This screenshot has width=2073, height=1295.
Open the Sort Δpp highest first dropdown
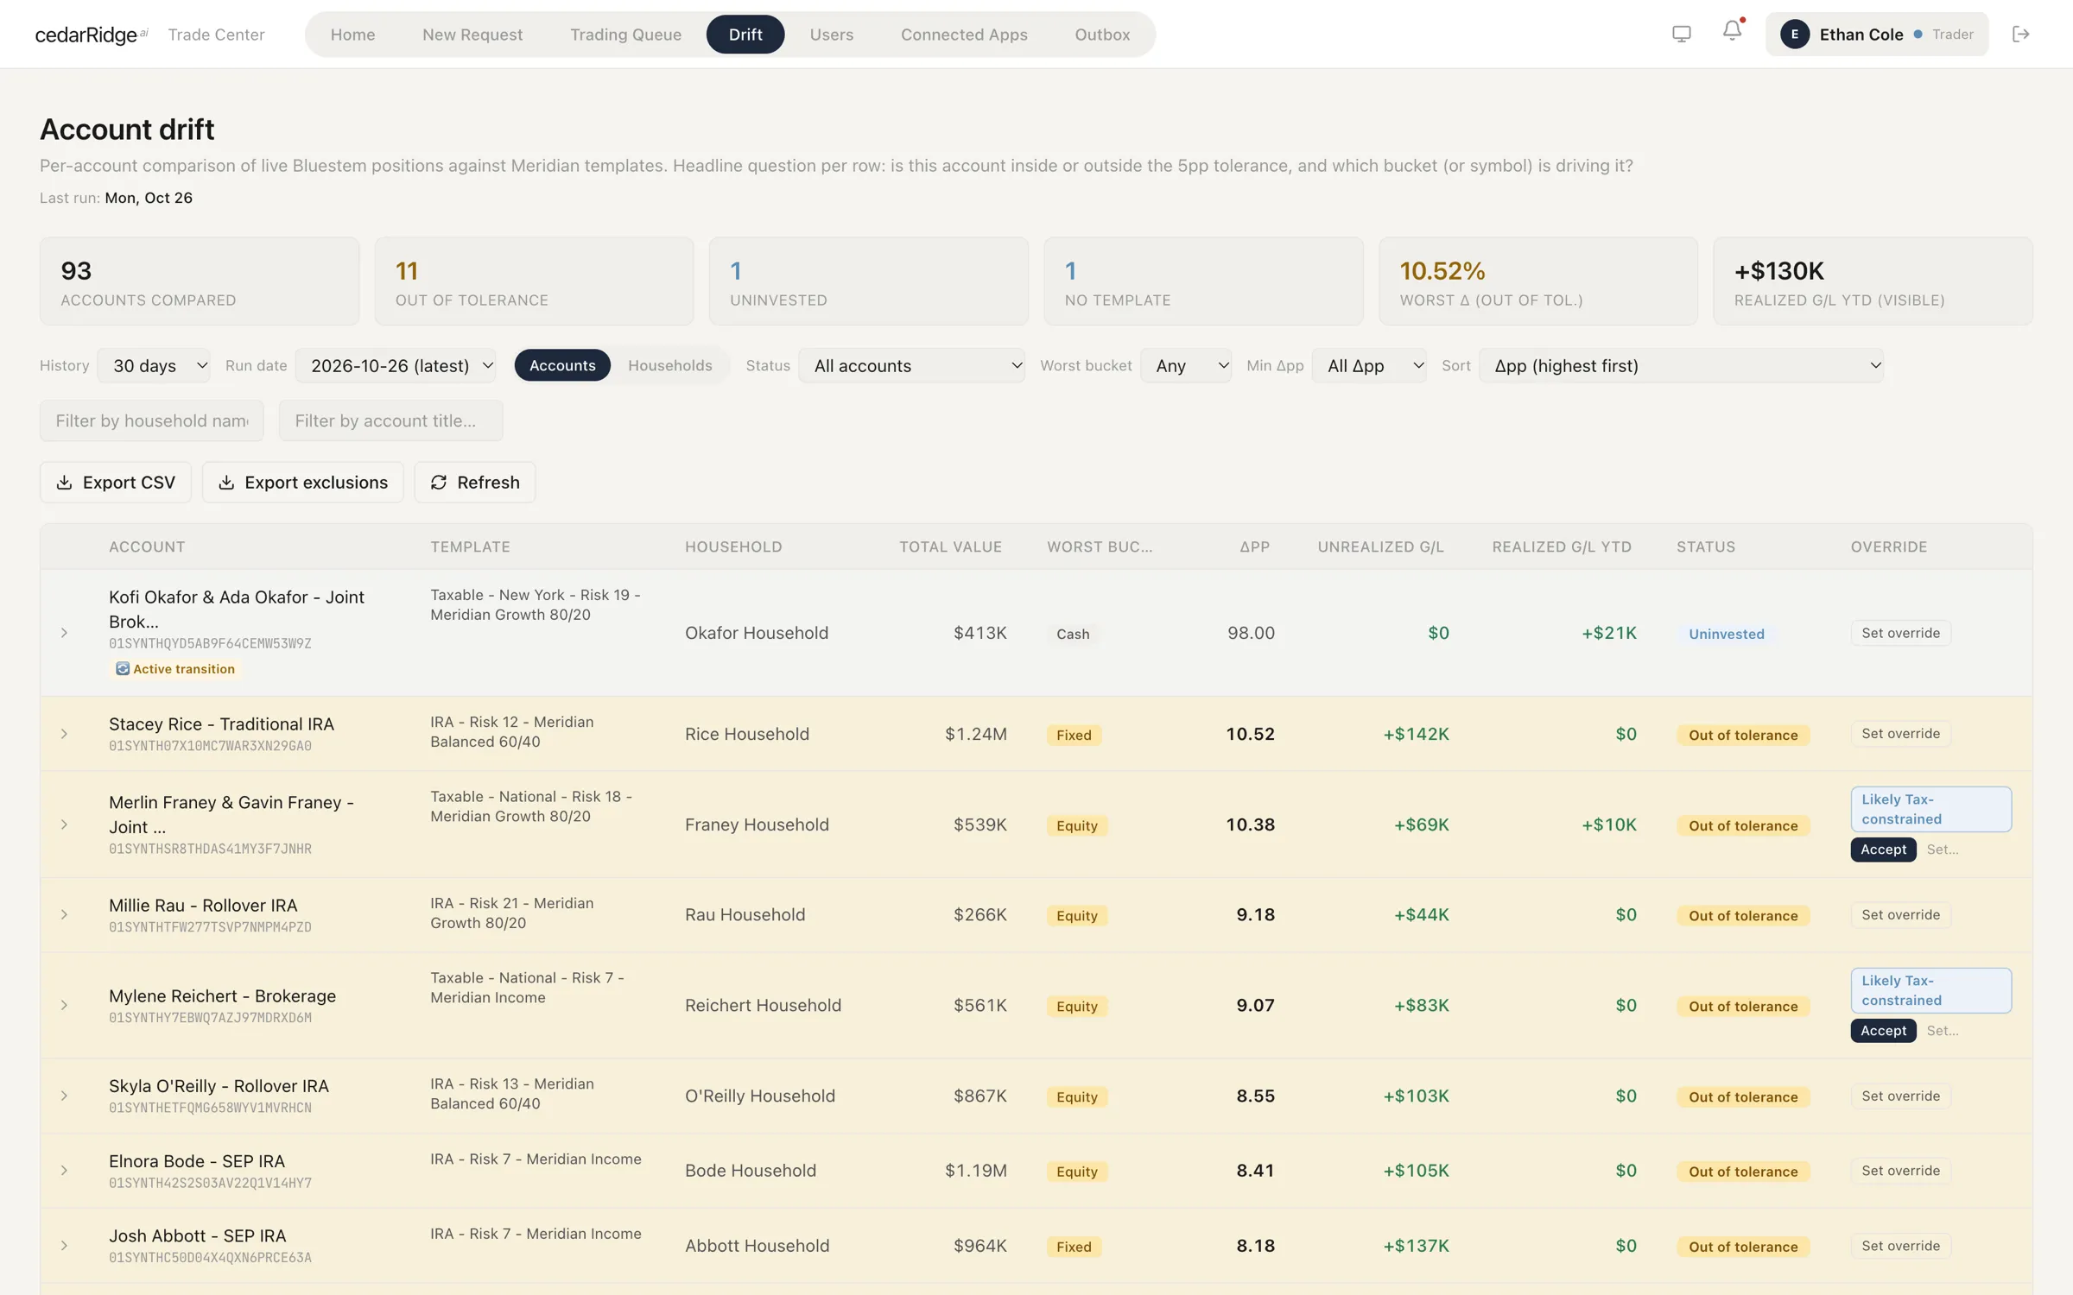click(x=1681, y=365)
